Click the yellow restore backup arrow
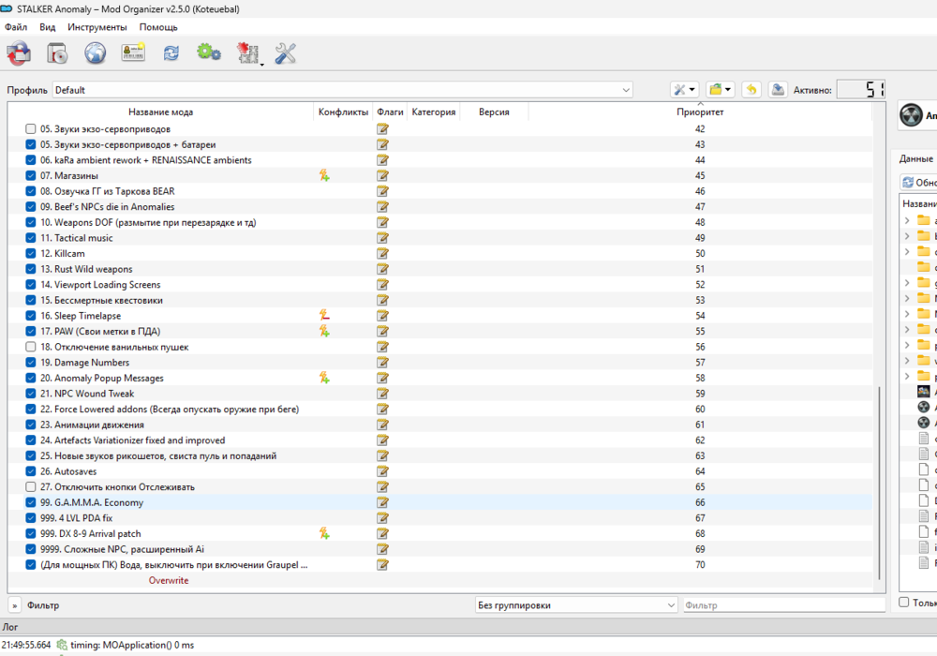 751,90
